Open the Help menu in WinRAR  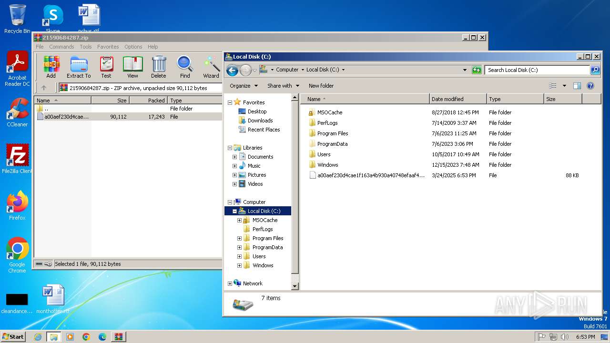tap(152, 47)
